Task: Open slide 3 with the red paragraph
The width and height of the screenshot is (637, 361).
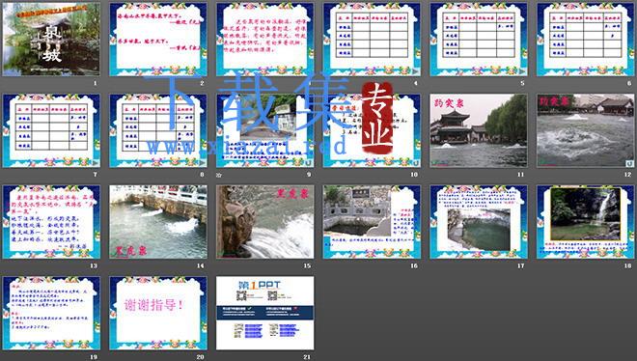Action: pos(264,40)
